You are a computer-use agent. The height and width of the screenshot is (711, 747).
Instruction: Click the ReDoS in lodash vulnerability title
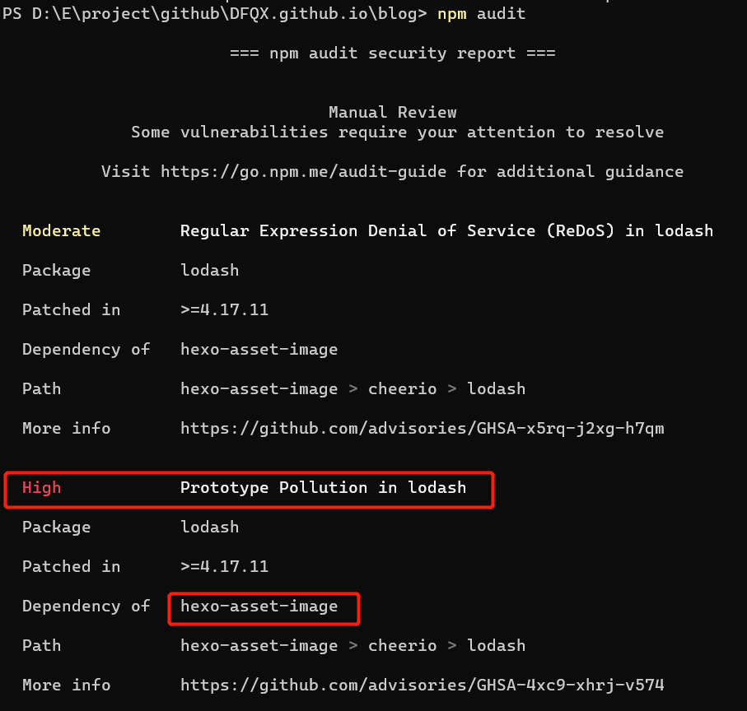point(447,230)
